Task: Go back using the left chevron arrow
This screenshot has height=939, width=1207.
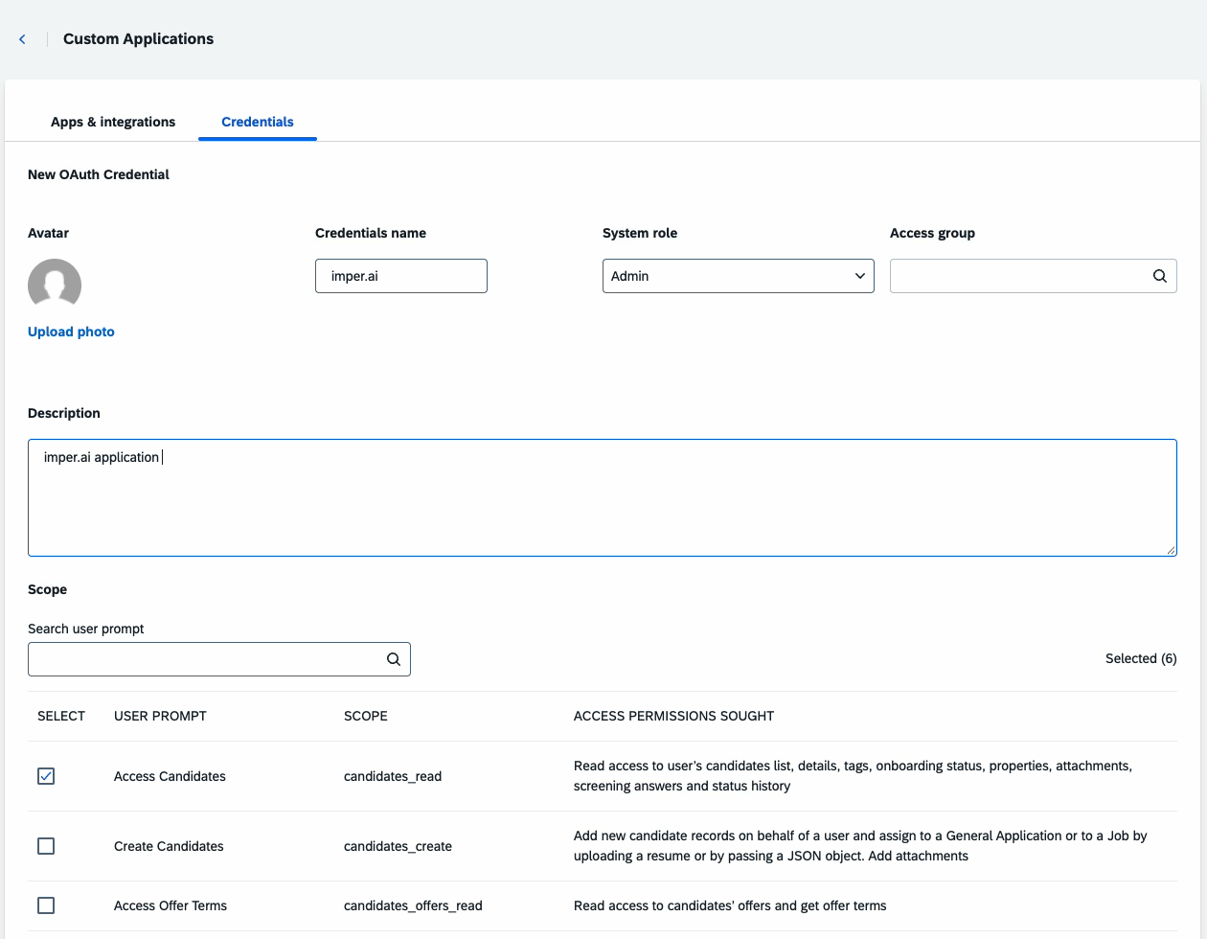Action: pyautogui.click(x=22, y=39)
